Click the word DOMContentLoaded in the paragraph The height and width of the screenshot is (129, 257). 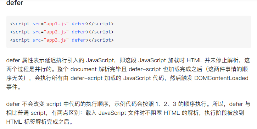tap(221, 78)
